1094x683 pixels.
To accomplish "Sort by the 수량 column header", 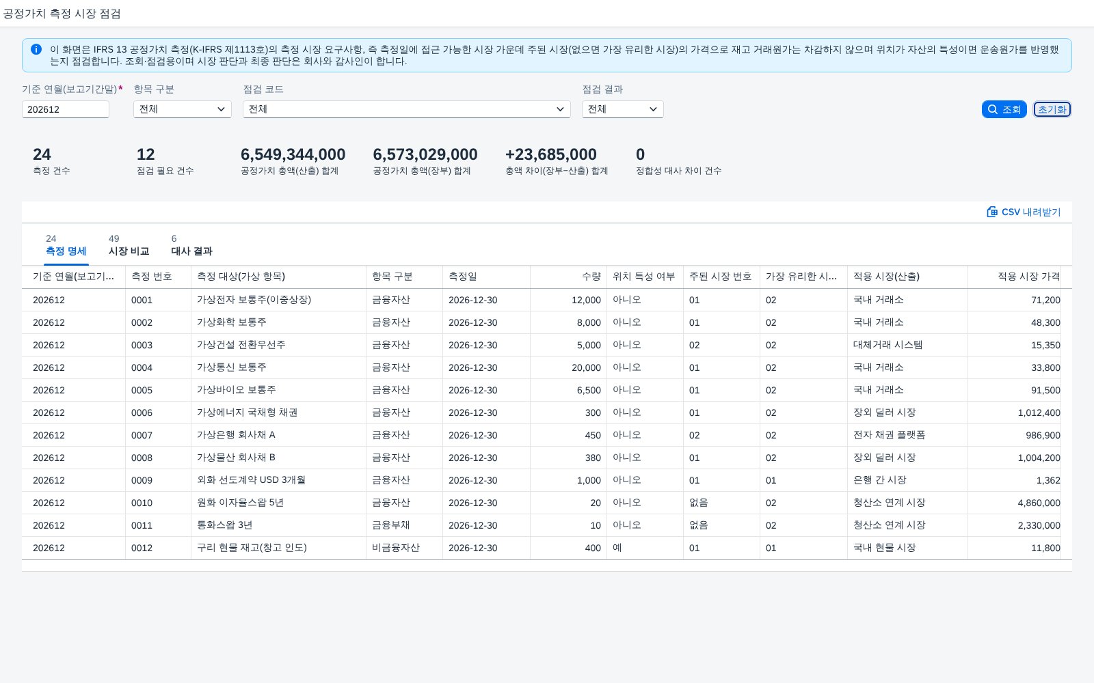I will click(x=569, y=277).
